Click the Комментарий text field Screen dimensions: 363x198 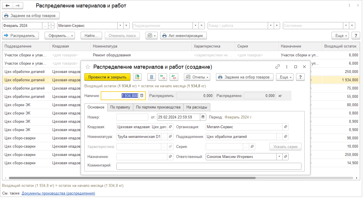[209, 166]
